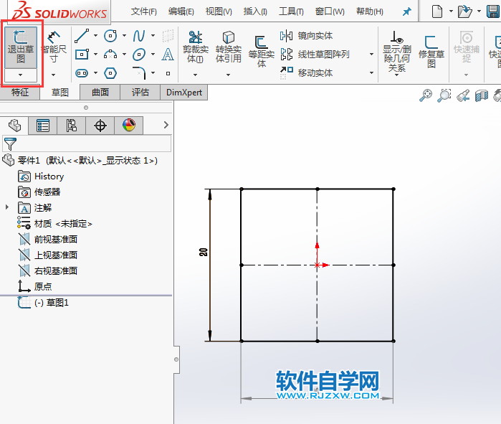This screenshot has width=501, height=424.
Task: Open FeatureManager design tree tab
Action: tap(14, 126)
